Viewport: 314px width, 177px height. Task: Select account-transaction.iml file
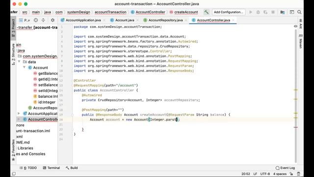[x=33, y=131]
